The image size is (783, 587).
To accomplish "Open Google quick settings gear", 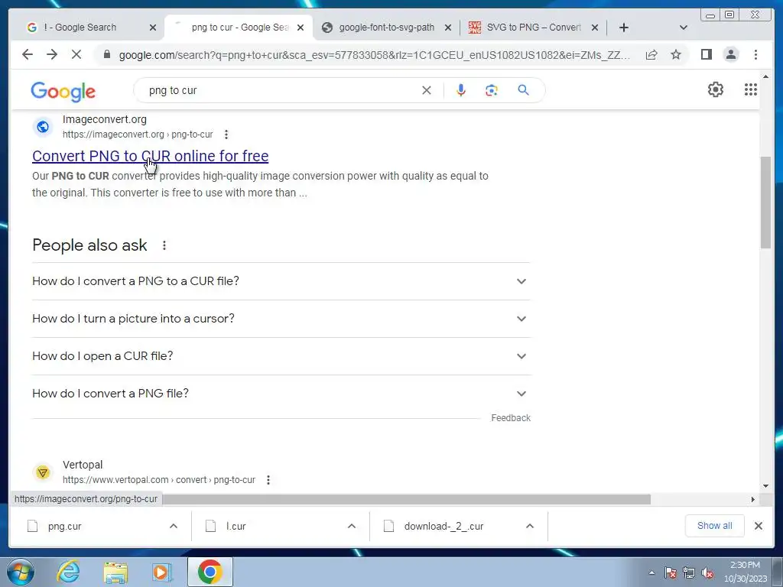I will click(x=716, y=90).
